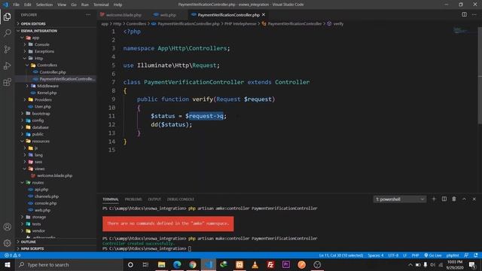Open Cortana circle on taskbar
This screenshot has height=271, width=482.
[x=130, y=264]
